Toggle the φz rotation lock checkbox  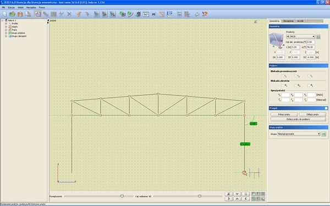[309, 85]
